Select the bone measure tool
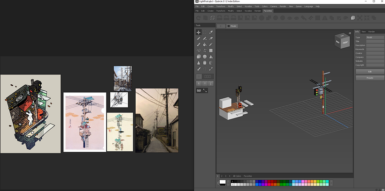 (x=211, y=69)
